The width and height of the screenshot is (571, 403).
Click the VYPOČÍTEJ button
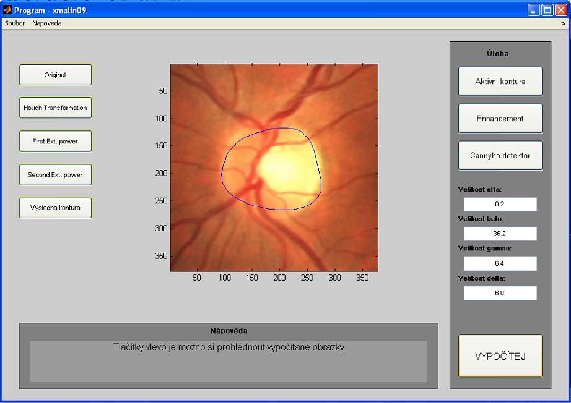[x=500, y=356]
